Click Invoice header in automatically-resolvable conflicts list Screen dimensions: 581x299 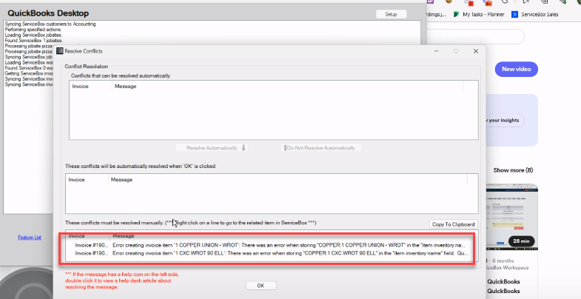81,87
